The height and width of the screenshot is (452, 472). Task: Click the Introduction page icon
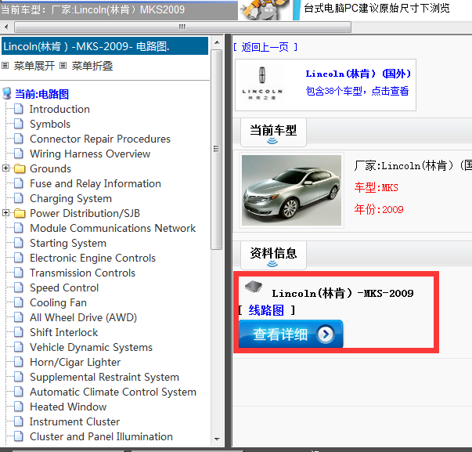[x=19, y=109]
